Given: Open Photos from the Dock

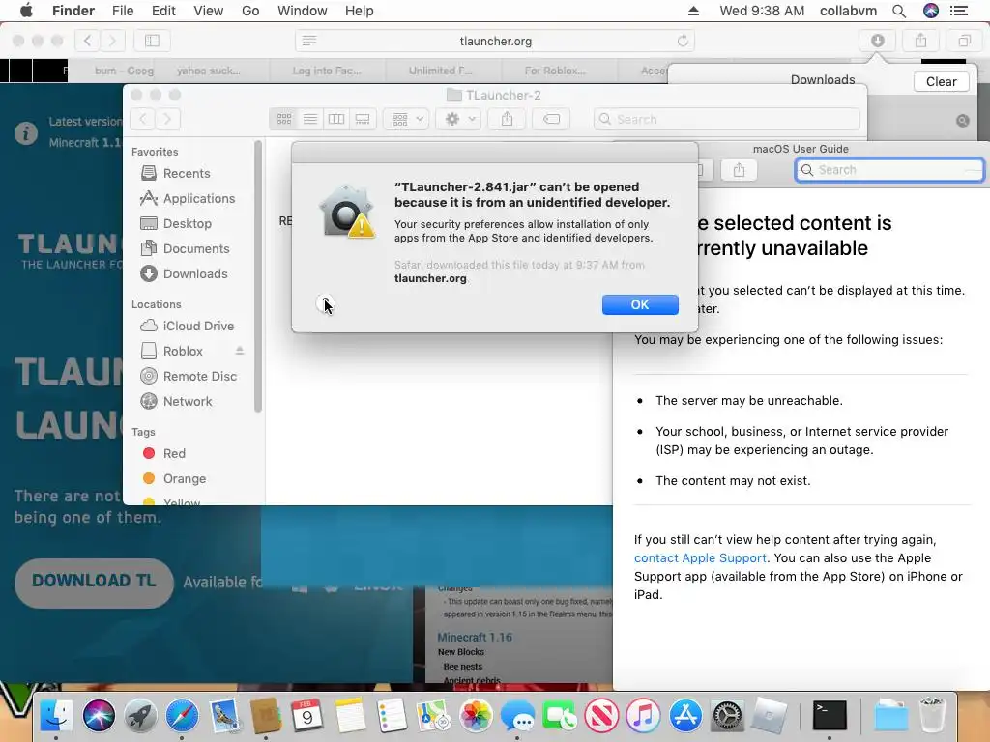Looking at the screenshot, I should (476, 716).
